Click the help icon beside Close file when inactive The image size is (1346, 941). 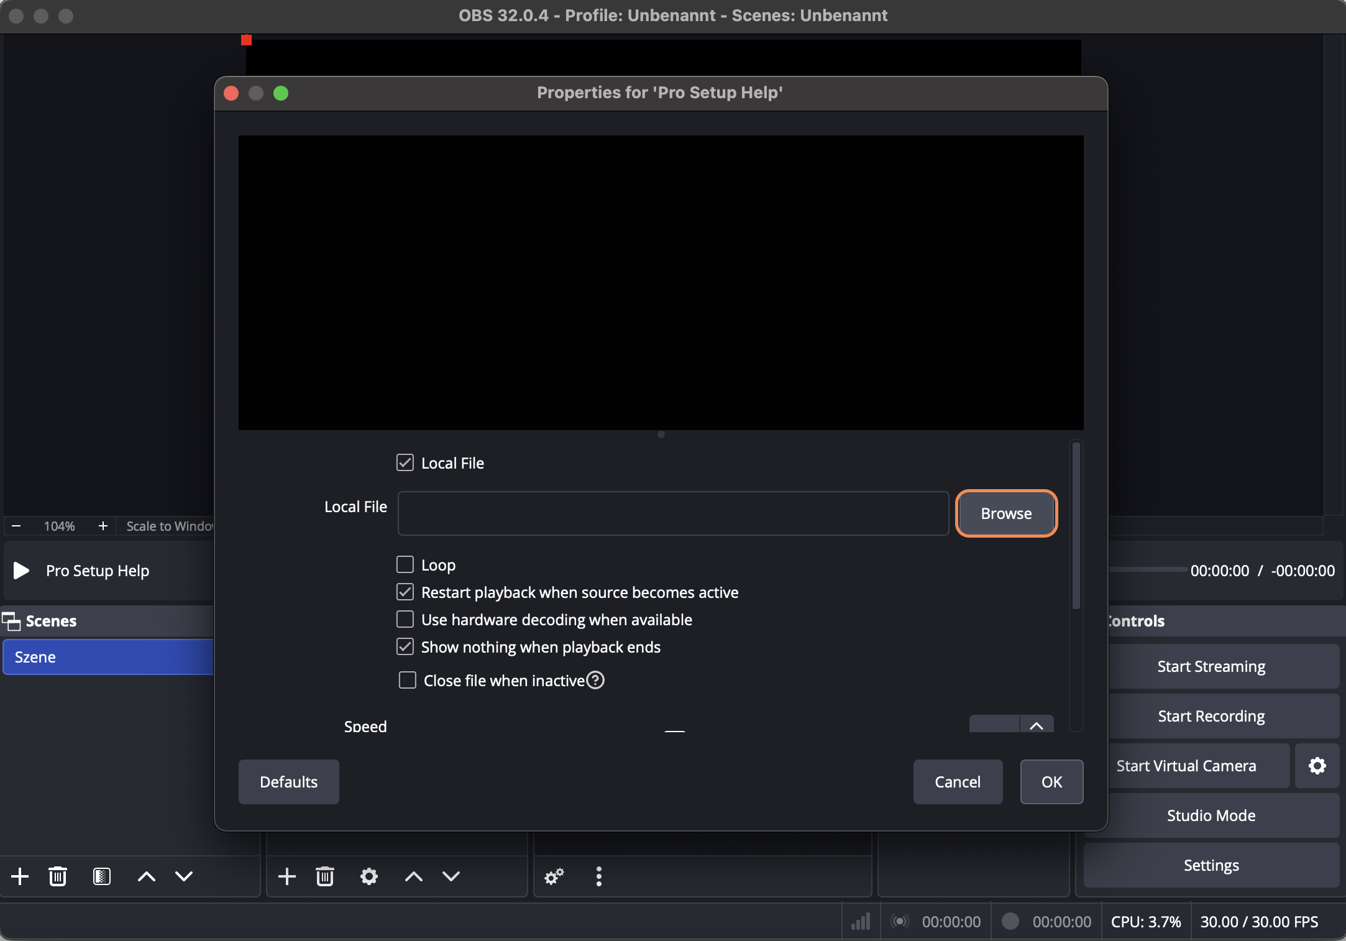(595, 681)
